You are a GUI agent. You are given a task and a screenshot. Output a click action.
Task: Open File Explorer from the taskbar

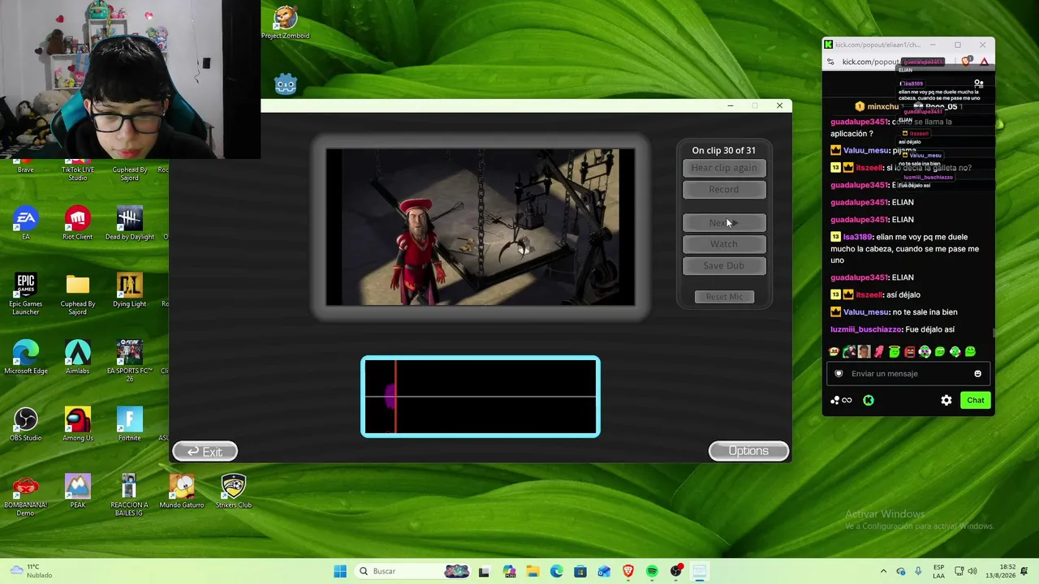(532, 572)
